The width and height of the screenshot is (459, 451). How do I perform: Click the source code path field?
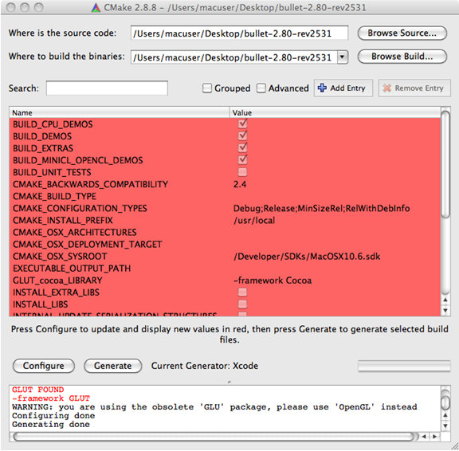pos(239,33)
